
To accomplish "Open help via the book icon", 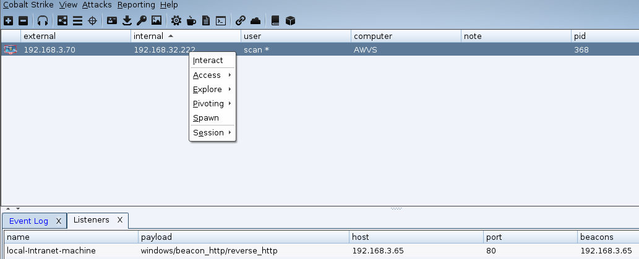I will 275,20.
